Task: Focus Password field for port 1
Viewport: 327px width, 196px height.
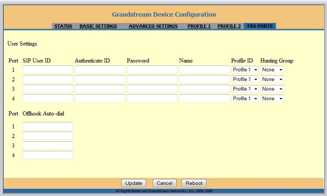Action: click(x=152, y=69)
